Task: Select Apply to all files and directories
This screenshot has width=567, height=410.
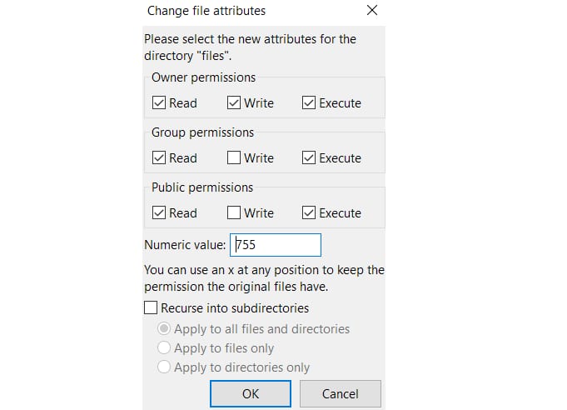Action: pyautogui.click(x=164, y=329)
